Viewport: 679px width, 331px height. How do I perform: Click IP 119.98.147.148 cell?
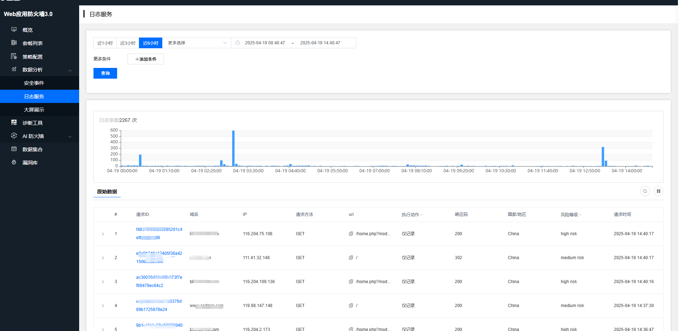coord(257,306)
